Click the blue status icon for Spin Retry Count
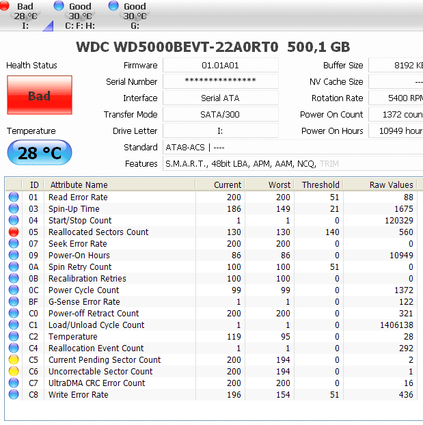This screenshot has height=425, width=423. [x=14, y=267]
